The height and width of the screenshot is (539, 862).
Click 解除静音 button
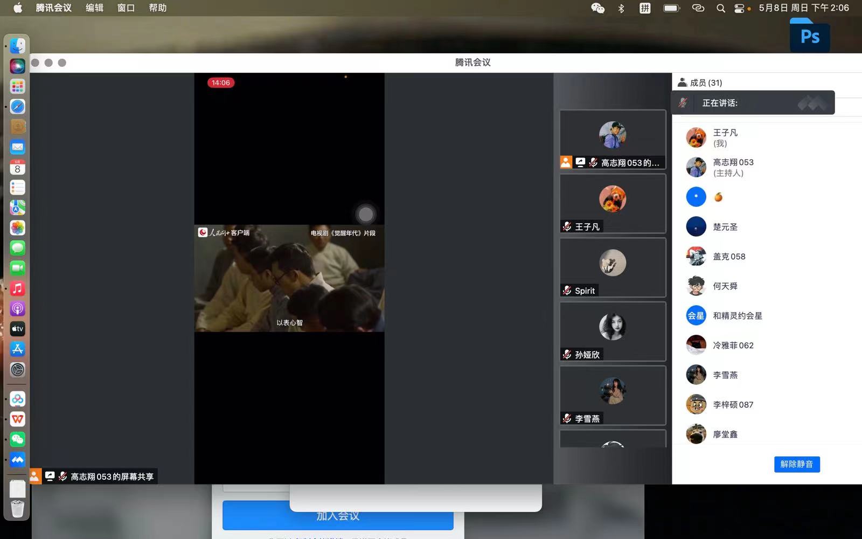pyautogui.click(x=797, y=464)
